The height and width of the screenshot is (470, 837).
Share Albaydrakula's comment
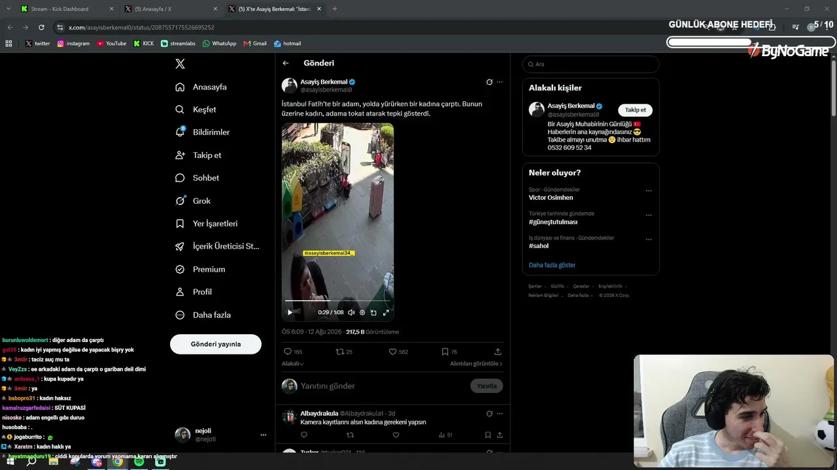(x=500, y=435)
